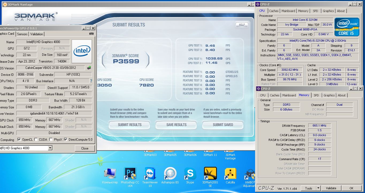Screen dimensions: 365x193
Task: Click the DRAM Frequency value 665.1 MHz
Action: click(x=320, y=125)
